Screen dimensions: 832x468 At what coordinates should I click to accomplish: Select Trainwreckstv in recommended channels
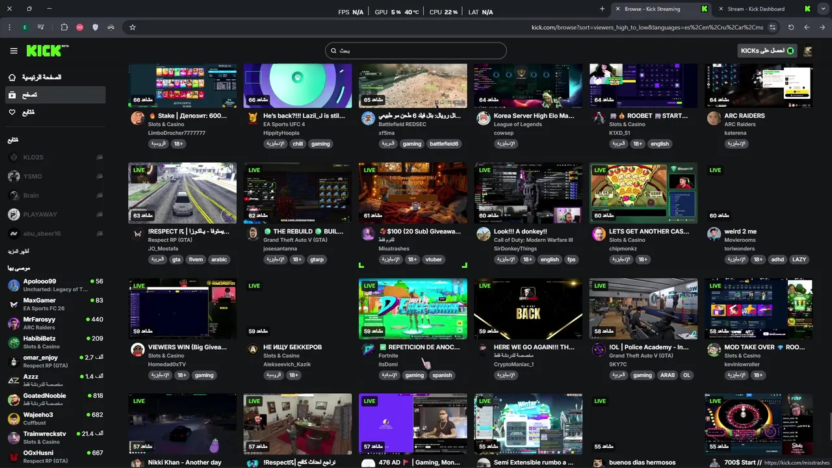coord(56,437)
